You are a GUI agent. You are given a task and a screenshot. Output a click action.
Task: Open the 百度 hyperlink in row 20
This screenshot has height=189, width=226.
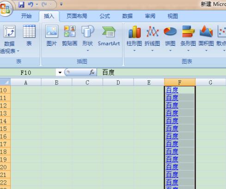click(x=172, y=167)
